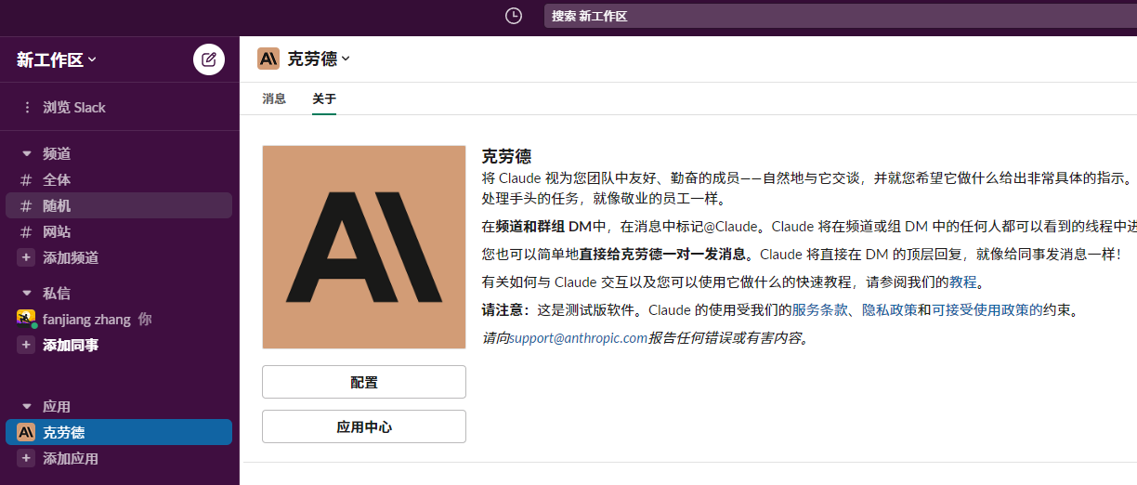Collapse the 私信 section
Screen dimensions: 1137x485
26,293
